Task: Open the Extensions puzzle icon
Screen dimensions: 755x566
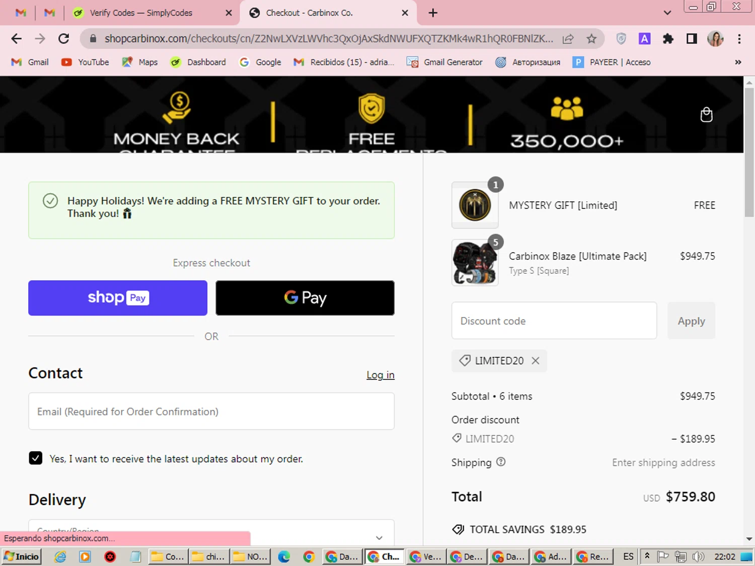Action: click(x=668, y=39)
